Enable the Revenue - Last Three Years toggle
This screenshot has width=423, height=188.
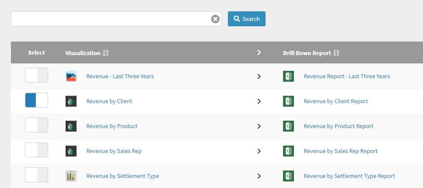pos(36,76)
